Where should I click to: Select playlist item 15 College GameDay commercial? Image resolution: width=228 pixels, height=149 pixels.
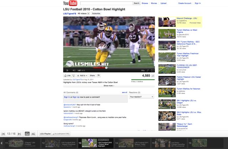point(169,143)
